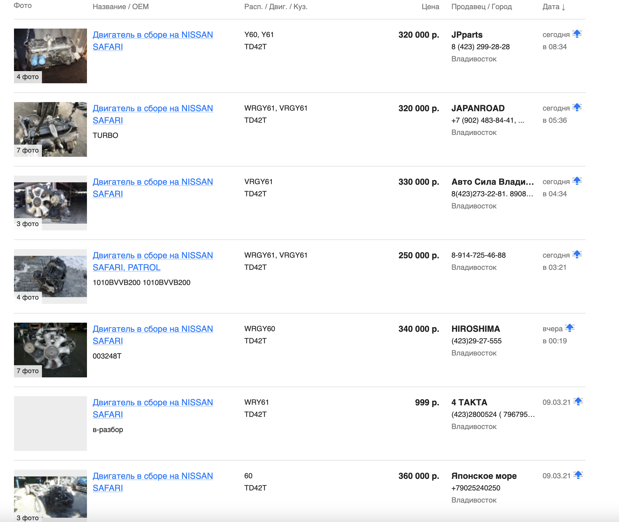Screen dimensions: 619x522
Task: Click the OEM number 1010BVVB200 1010BVVB200
Action: [141, 283]
